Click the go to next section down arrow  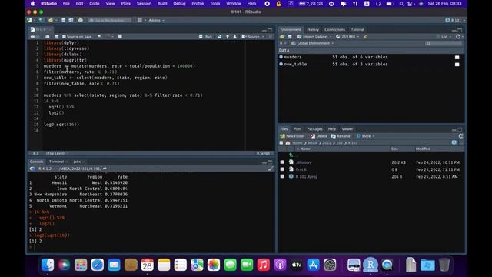pyautogui.click(x=234, y=37)
